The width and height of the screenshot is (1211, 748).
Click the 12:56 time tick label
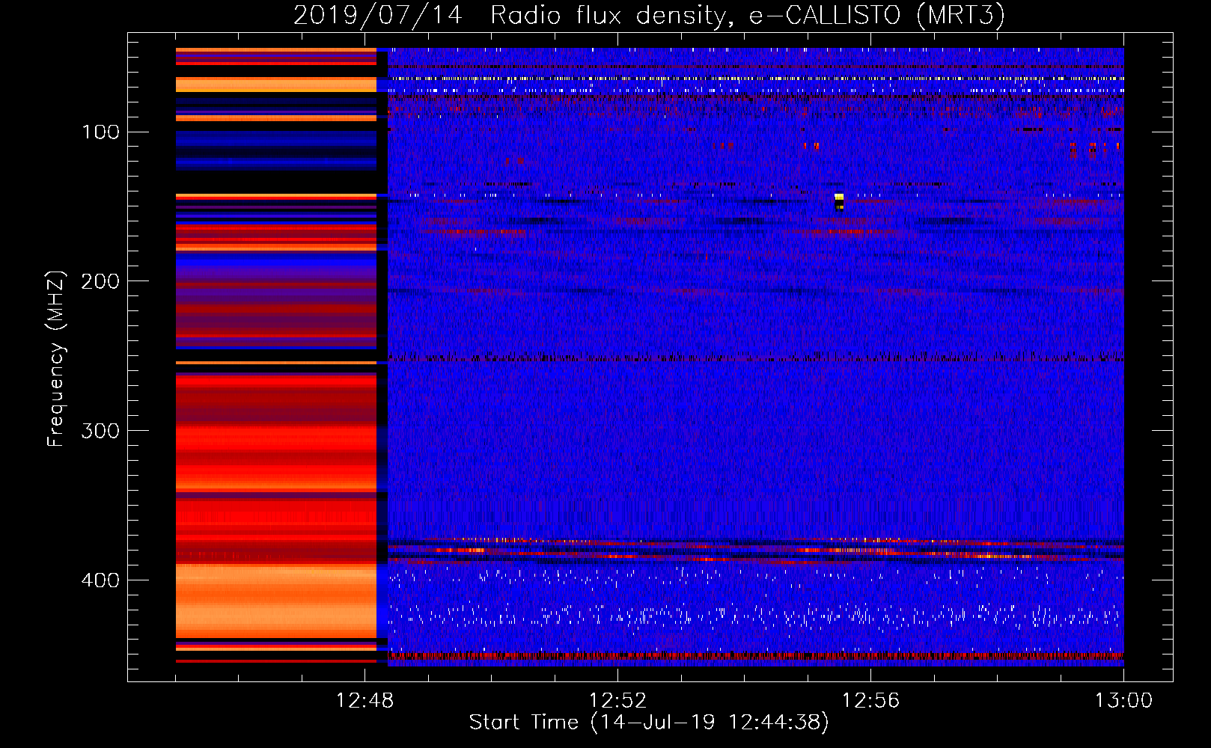[871, 701]
